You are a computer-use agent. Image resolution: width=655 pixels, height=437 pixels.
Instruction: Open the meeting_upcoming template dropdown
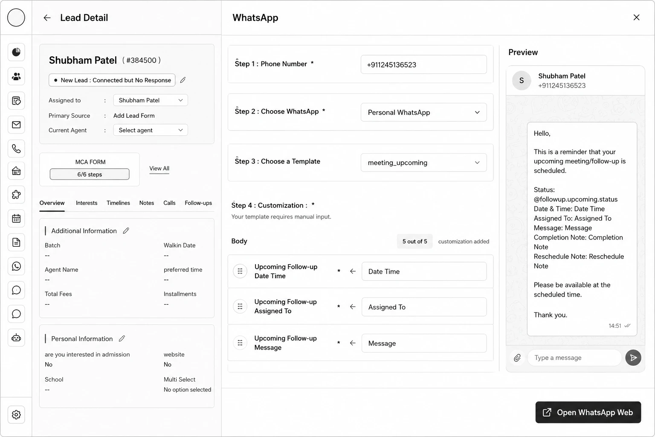click(423, 163)
